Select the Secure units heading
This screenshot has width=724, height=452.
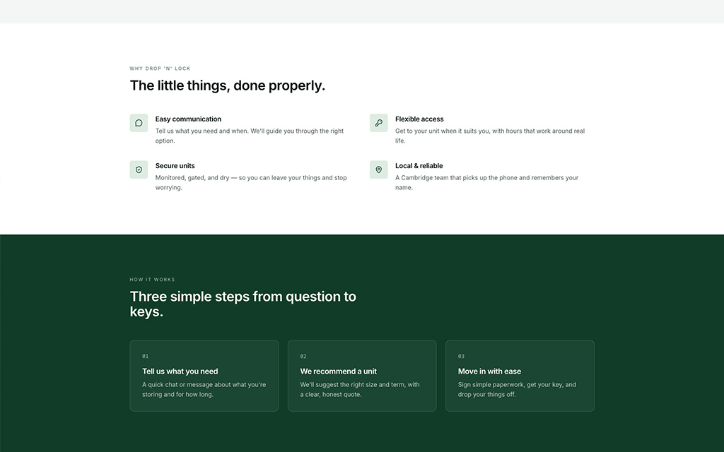(175, 165)
